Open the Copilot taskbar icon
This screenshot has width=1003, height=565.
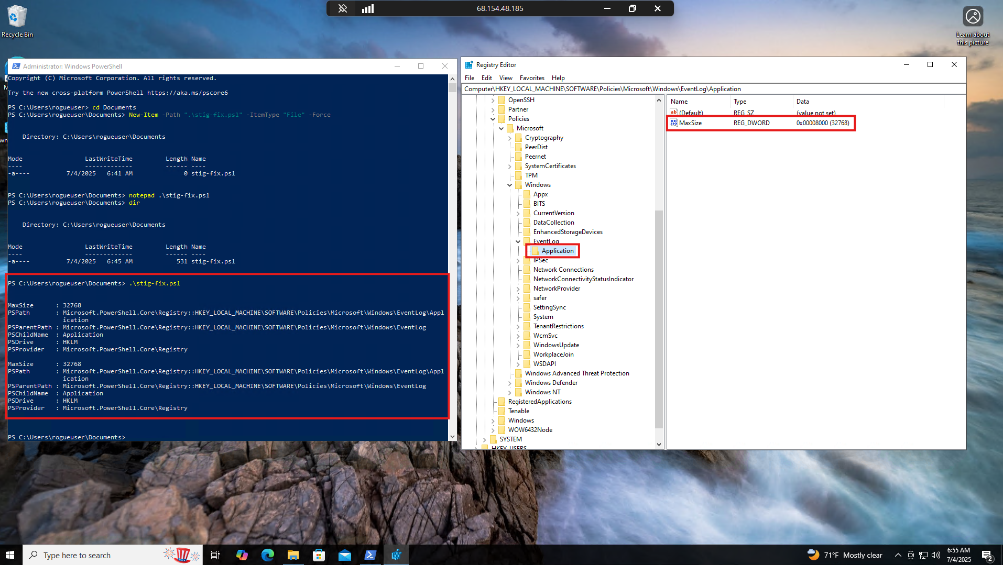tap(242, 555)
